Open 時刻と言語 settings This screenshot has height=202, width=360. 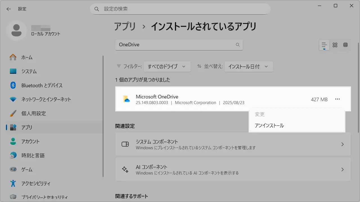[54, 155]
